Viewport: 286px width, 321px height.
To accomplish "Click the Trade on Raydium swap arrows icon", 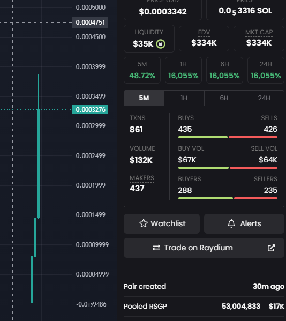I will click(156, 248).
